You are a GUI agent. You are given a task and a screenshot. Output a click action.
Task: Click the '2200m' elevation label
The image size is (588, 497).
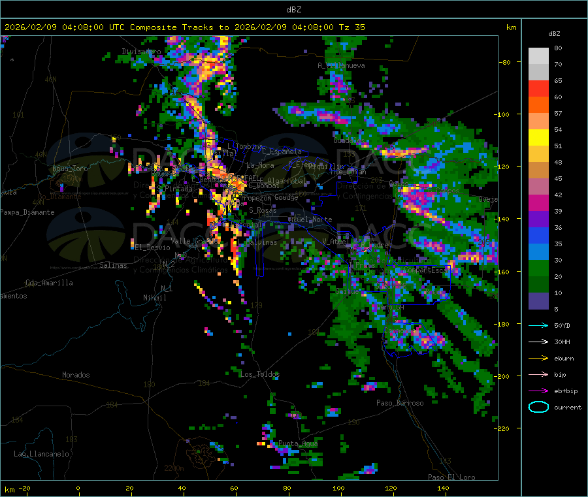click(x=174, y=468)
